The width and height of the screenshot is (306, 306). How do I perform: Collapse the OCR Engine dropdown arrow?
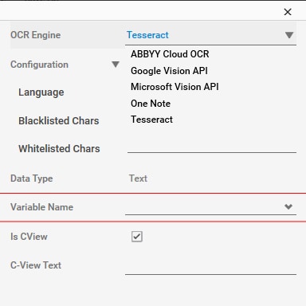pyautogui.click(x=289, y=35)
